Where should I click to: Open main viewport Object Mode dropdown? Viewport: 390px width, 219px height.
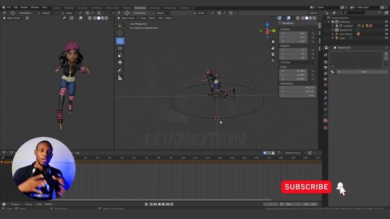127,18
